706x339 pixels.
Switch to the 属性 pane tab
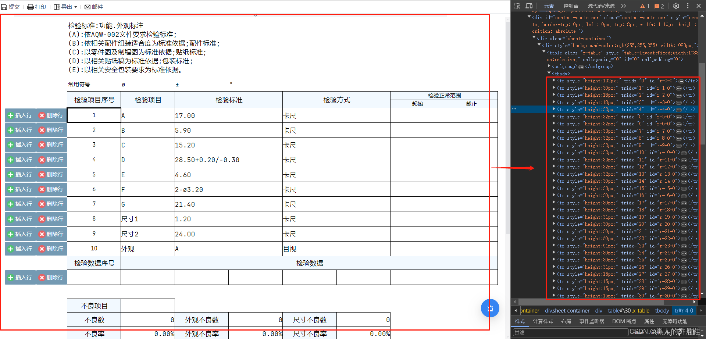click(649, 321)
